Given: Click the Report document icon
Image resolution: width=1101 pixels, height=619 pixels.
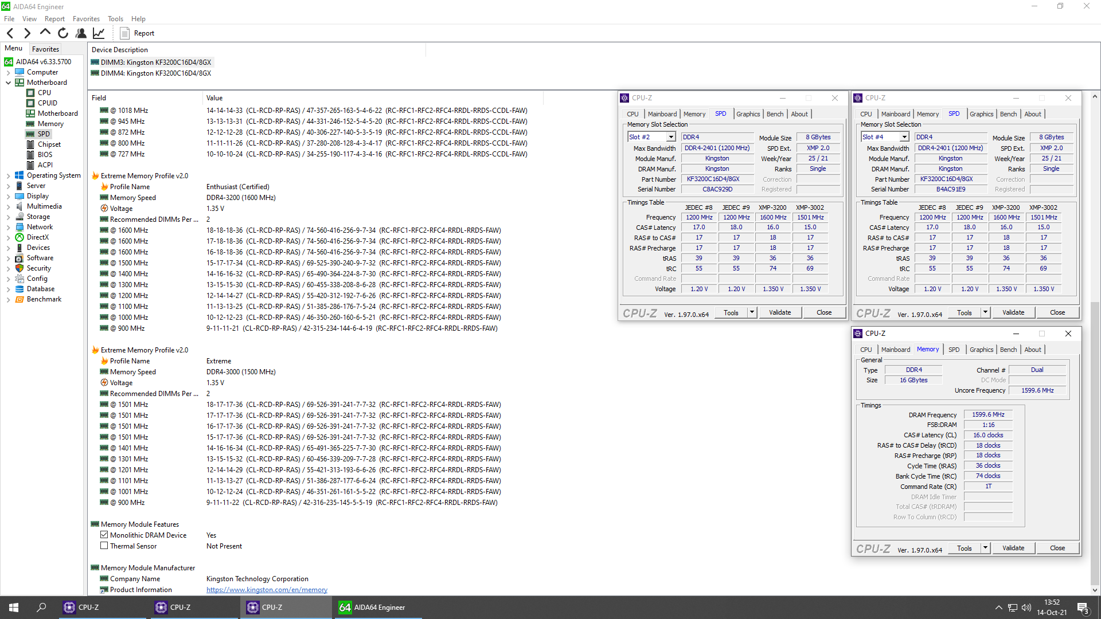Looking at the screenshot, I should click(124, 33).
